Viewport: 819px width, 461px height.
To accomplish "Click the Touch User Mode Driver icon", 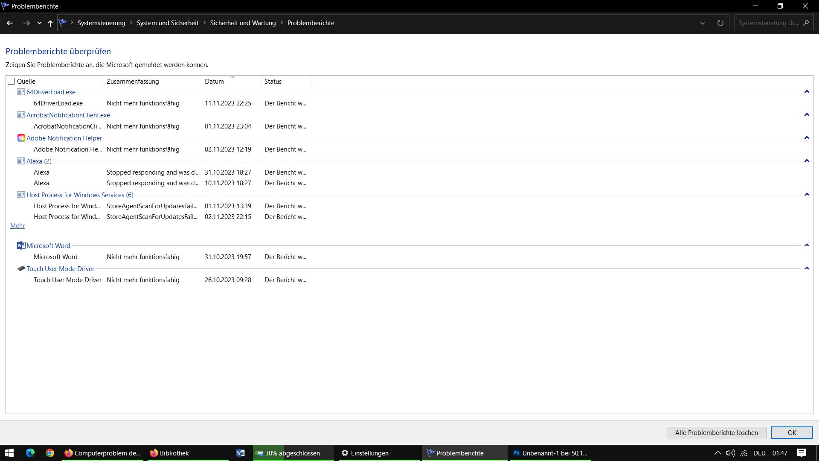I will [x=21, y=268].
